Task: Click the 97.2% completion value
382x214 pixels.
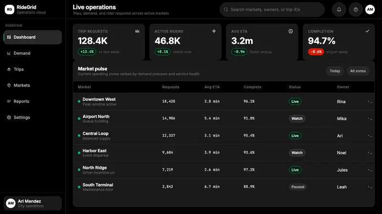Action: pos(249,170)
